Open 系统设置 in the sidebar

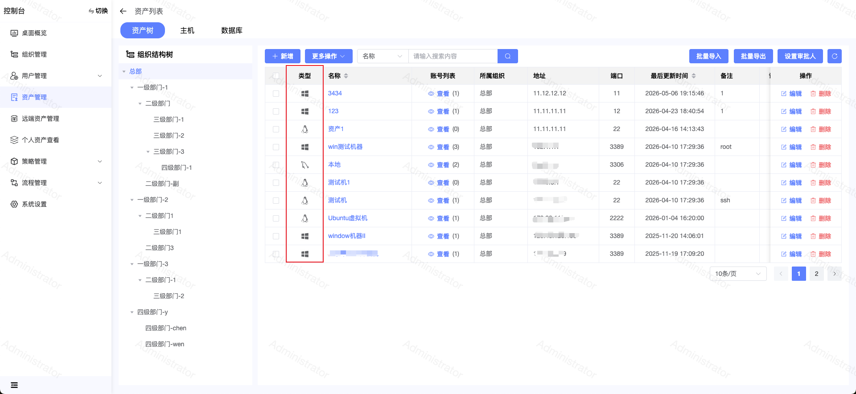click(56, 204)
